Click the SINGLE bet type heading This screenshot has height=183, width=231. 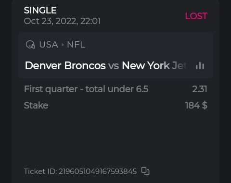click(40, 10)
